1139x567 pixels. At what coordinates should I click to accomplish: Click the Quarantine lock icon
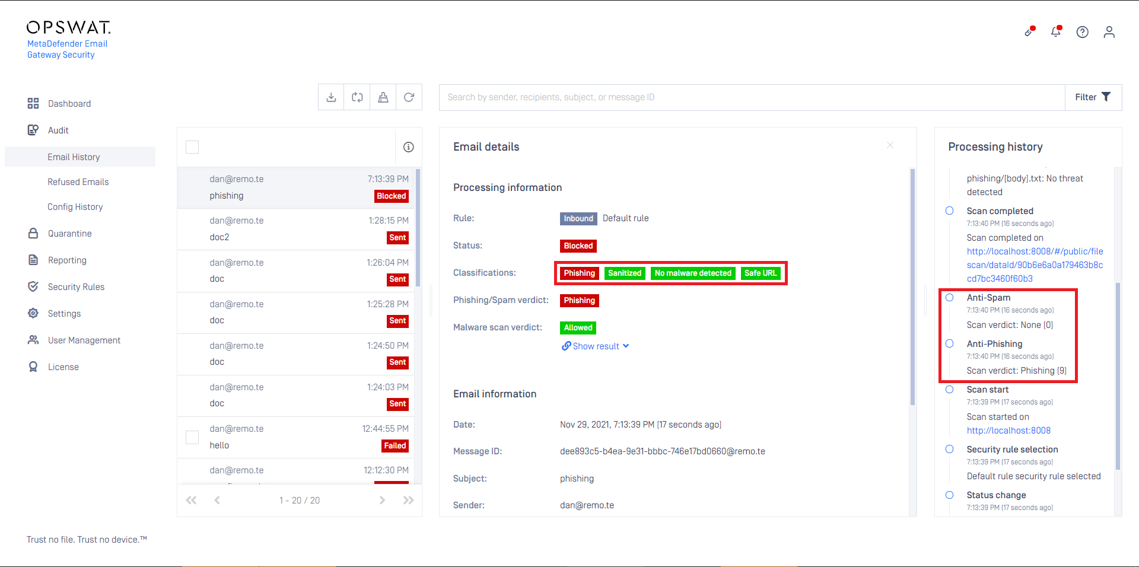pyautogui.click(x=33, y=233)
